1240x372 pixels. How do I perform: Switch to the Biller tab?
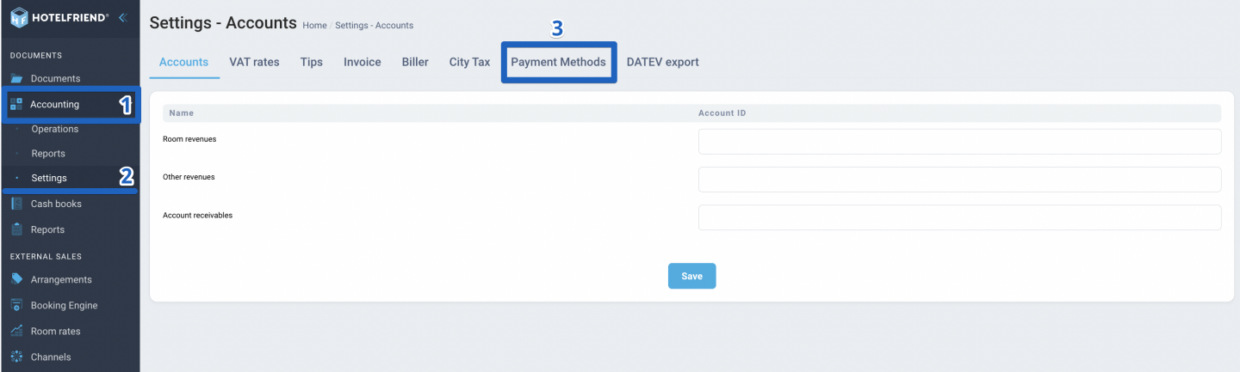tap(415, 62)
